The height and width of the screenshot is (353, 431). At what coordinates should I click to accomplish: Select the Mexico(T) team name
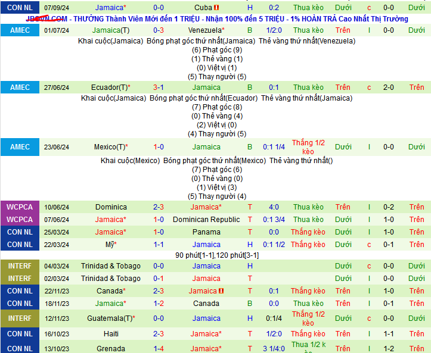coord(111,147)
